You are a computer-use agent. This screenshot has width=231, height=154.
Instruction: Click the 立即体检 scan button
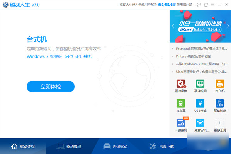[x=51, y=86]
